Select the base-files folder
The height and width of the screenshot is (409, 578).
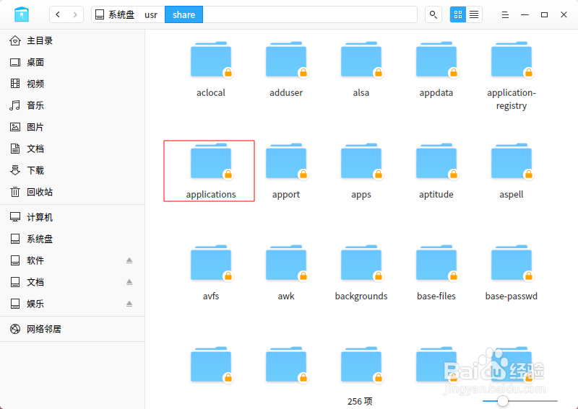pos(436,273)
